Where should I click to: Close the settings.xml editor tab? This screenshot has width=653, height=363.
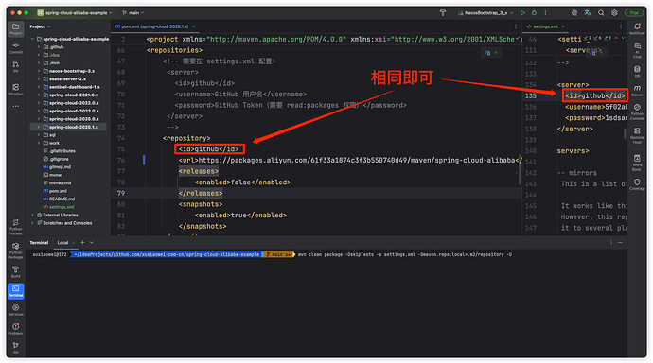563,26
